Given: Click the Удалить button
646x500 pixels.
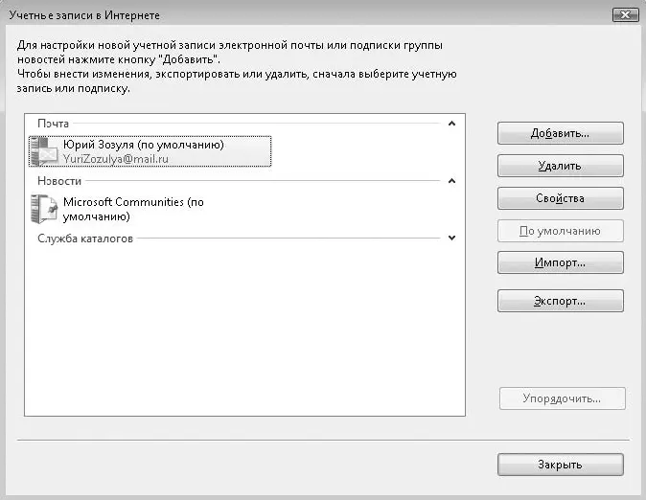Looking at the screenshot, I should coord(561,166).
